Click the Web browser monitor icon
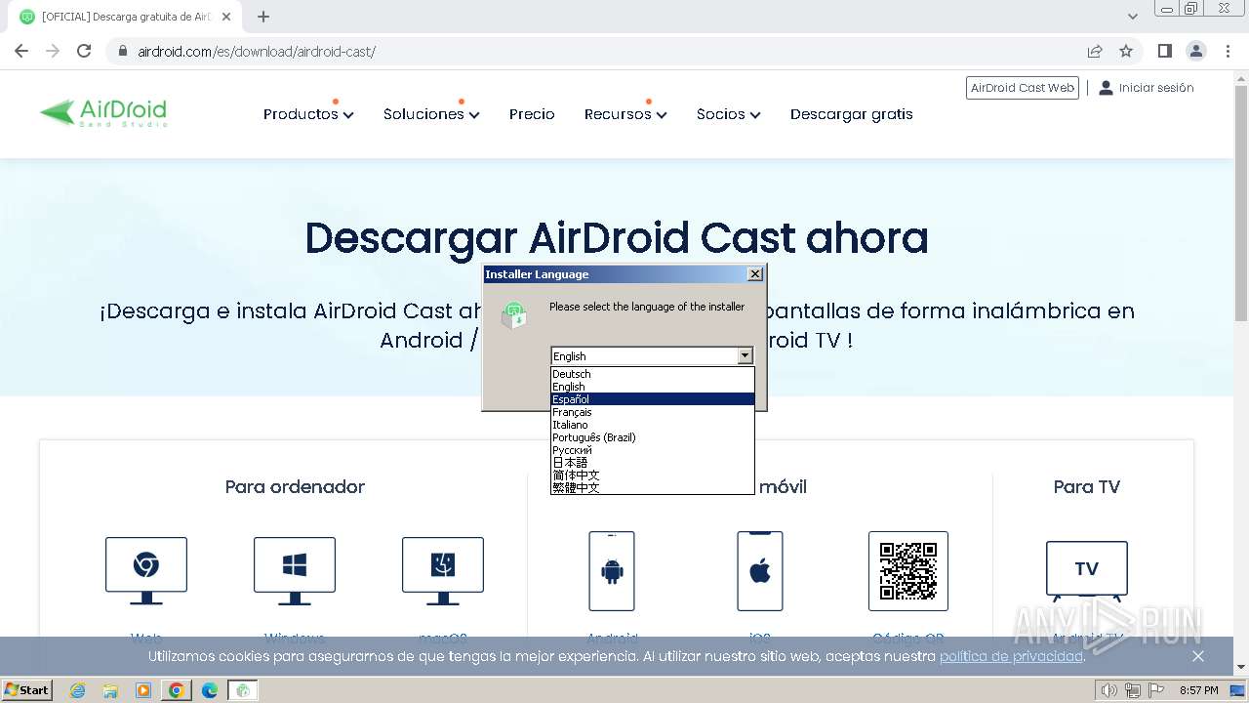The height and width of the screenshot is (703, 1249). tap(146, 570)
